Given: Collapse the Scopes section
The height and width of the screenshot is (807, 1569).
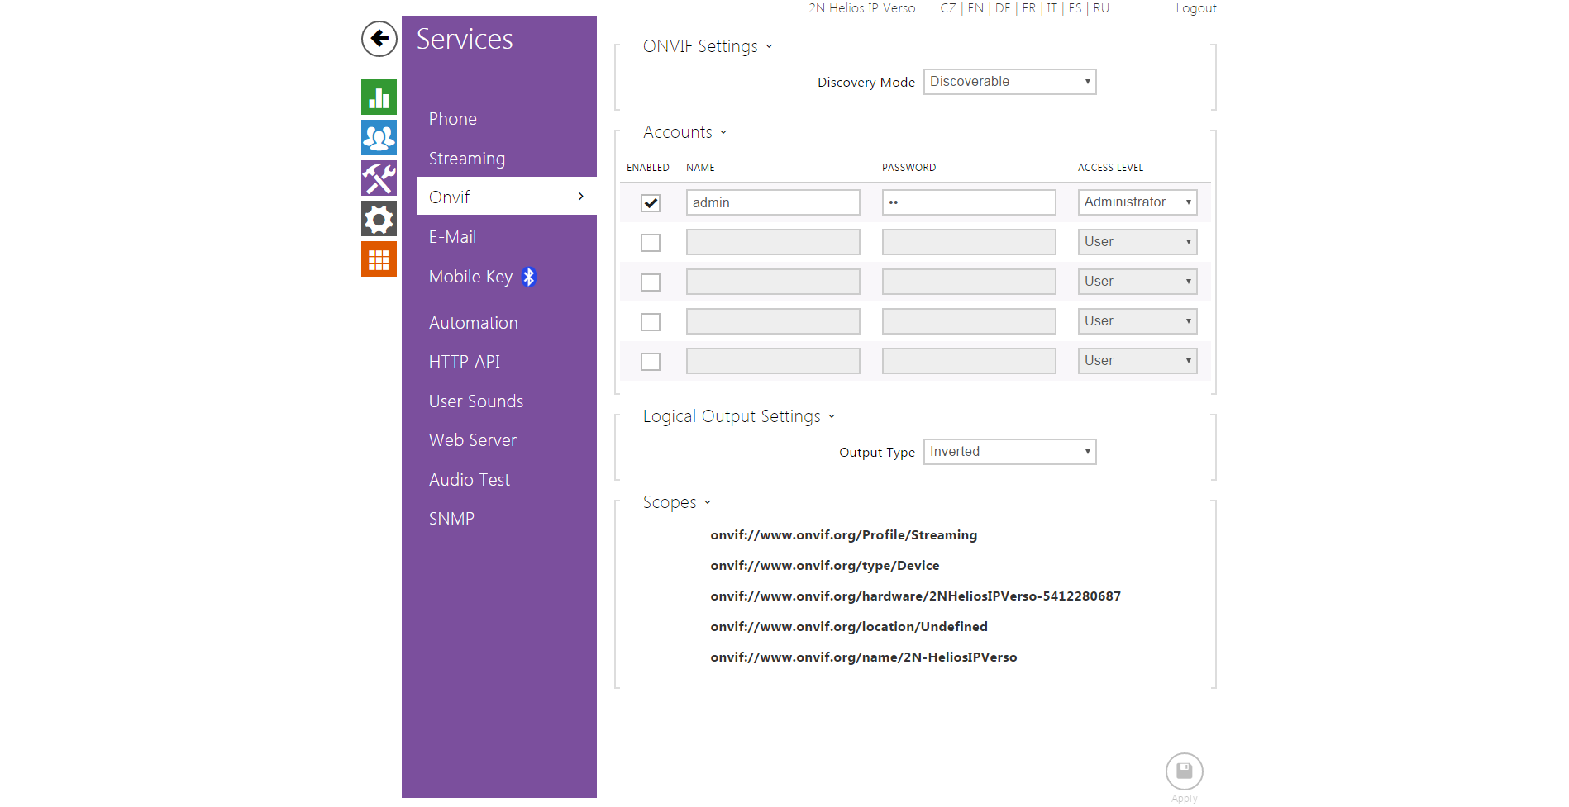Looking at the screenshot, I should (x=677, y=502).
